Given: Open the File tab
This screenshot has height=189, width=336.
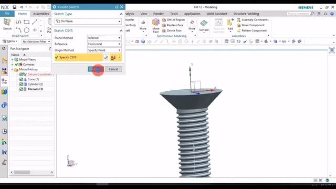Looking at the screenshot, I should [7, 14].
